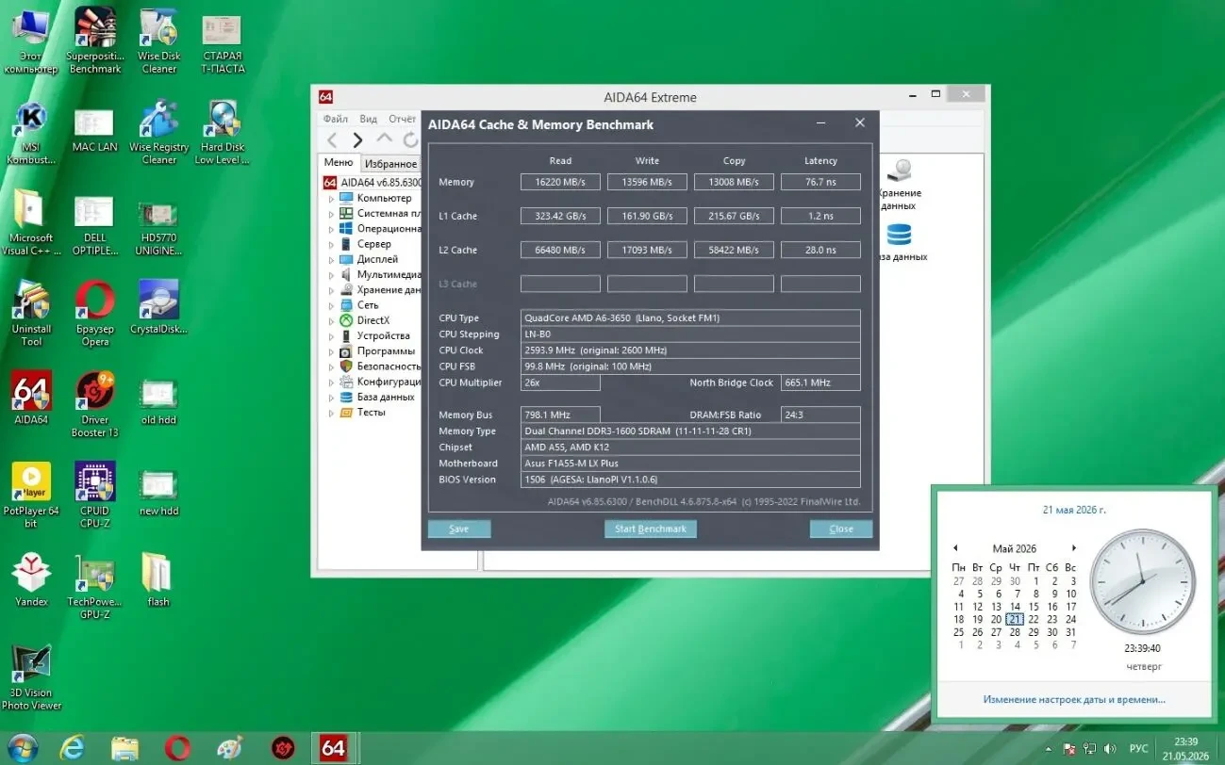Expand the Тесты tree node
The height and width of the screenshot is (765, 1225).
(331, 413)
